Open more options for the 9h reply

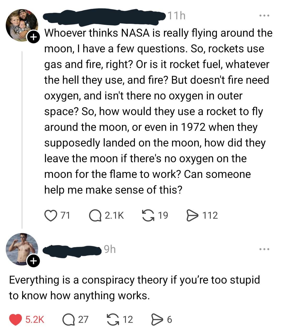tap(264, 249)
